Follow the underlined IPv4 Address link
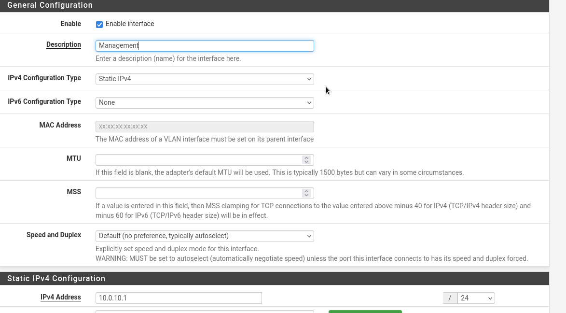Screen dimensions: 566x313 click(61, 297)
